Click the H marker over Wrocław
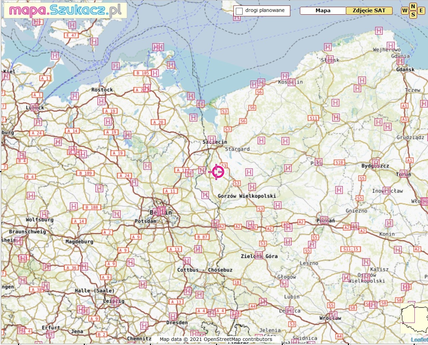Viewport: 428px width, 345px height. pyautogui.click(x=333, y=315)
